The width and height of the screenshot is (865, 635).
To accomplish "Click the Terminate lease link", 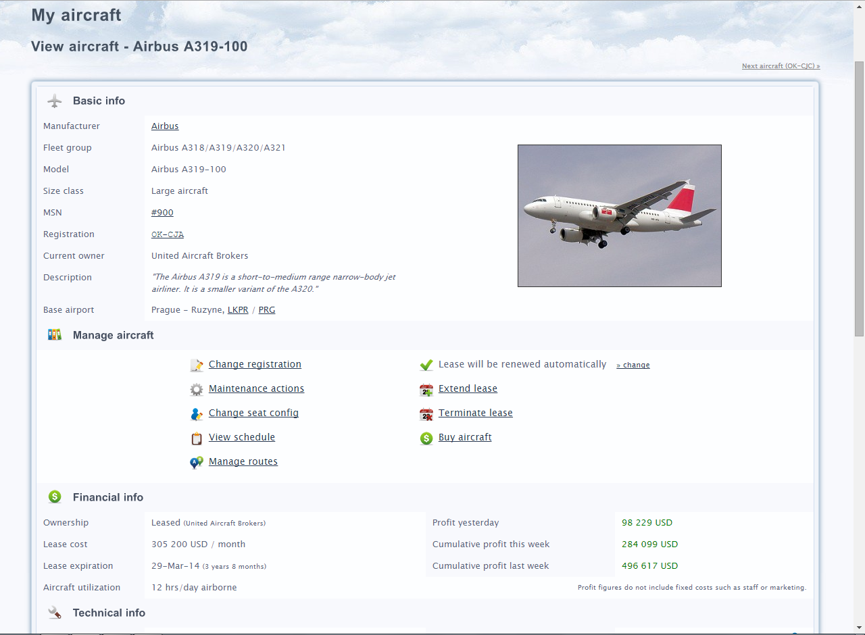I will click(x=476, y=413).
